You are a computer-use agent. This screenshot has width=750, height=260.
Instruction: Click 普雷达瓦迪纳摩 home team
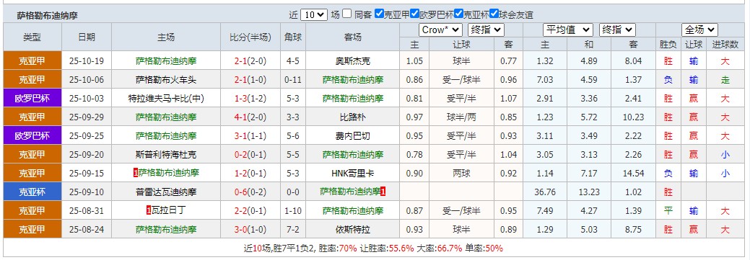click(166, 192)
